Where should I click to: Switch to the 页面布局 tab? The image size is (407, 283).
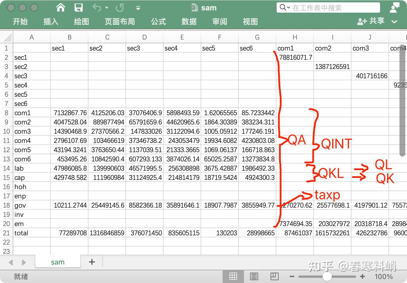click(x=120, y=21)
